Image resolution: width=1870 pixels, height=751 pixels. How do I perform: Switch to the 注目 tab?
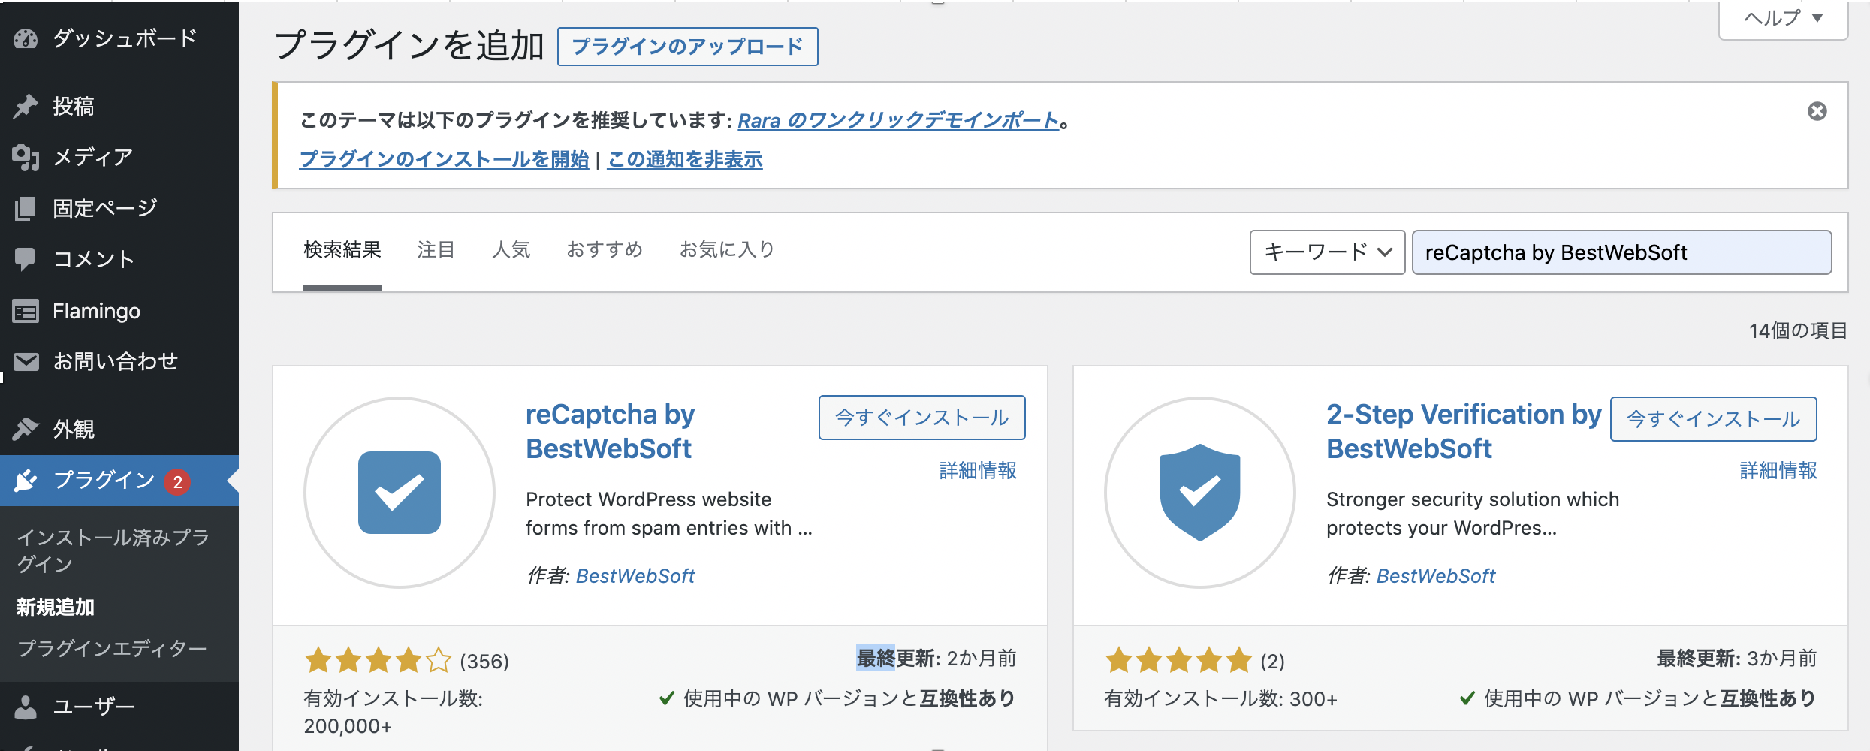point(436,250)
